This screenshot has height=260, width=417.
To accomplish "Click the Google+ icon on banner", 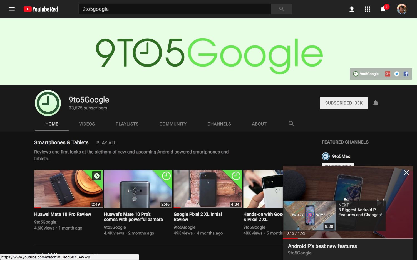I will [x=388, y=74].
